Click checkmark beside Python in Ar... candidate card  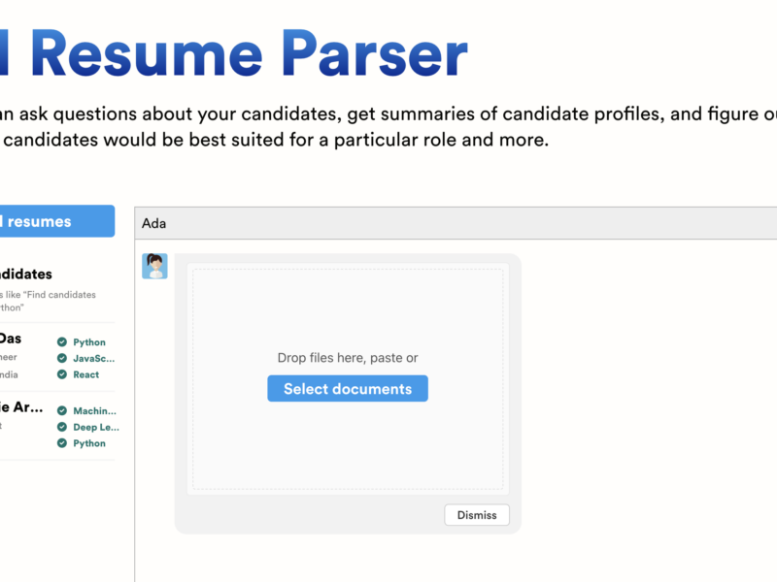[x=62, y=443]
